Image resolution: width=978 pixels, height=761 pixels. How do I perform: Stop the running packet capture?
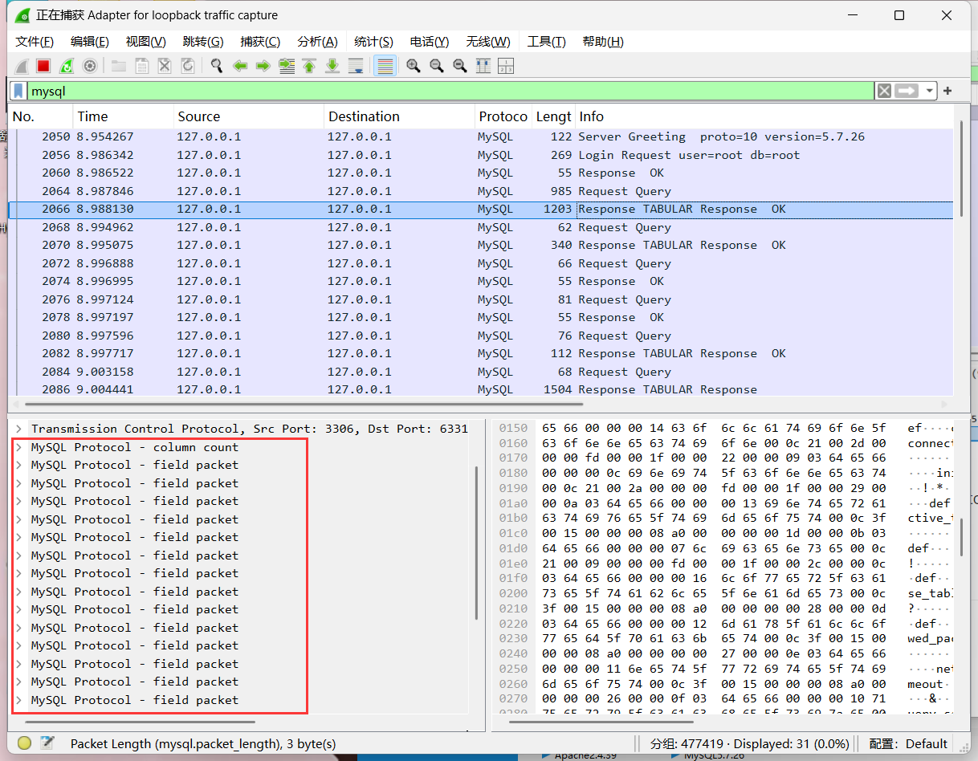43,66
